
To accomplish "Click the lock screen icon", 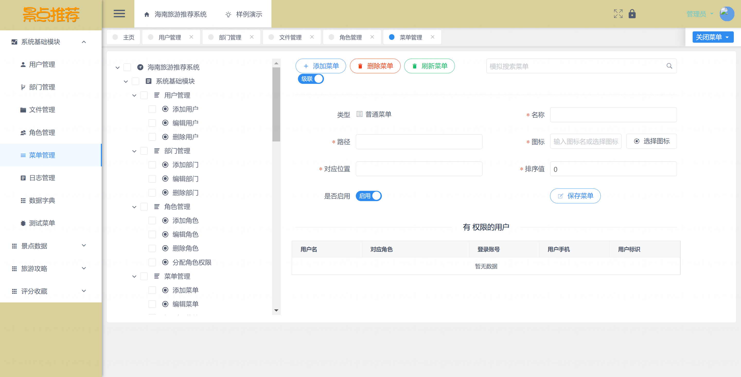I will point(632,14).
